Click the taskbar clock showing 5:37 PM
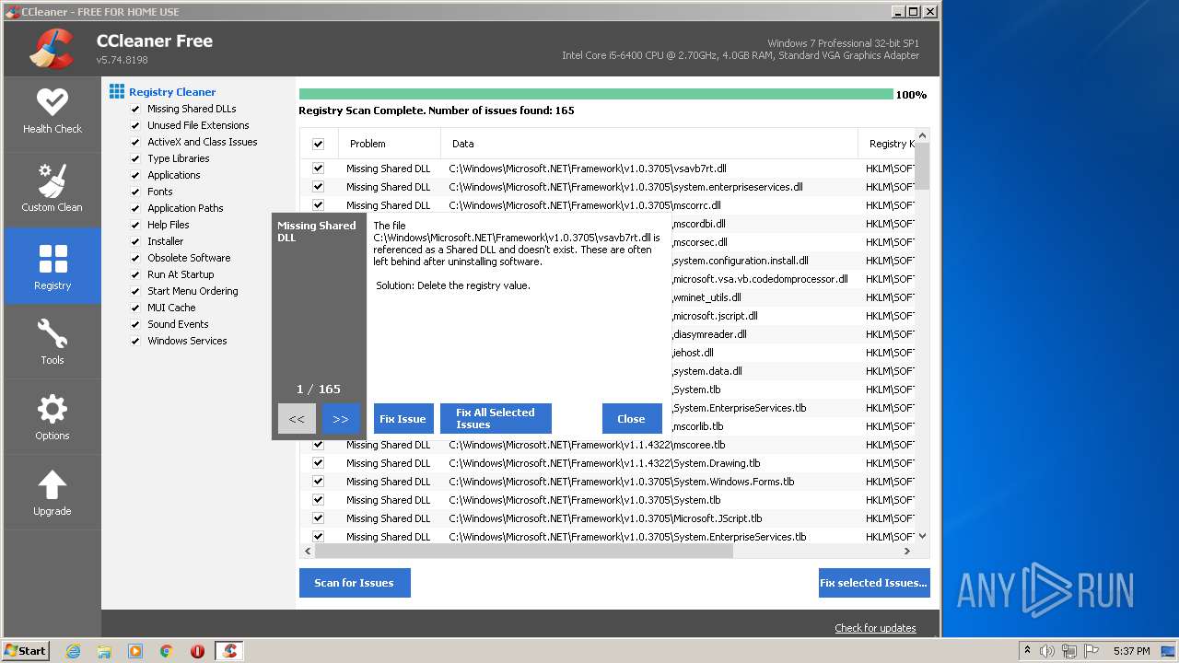The width and height of the screenshot is (1179, 663). pyautogui.click(x=1131, y=651)
